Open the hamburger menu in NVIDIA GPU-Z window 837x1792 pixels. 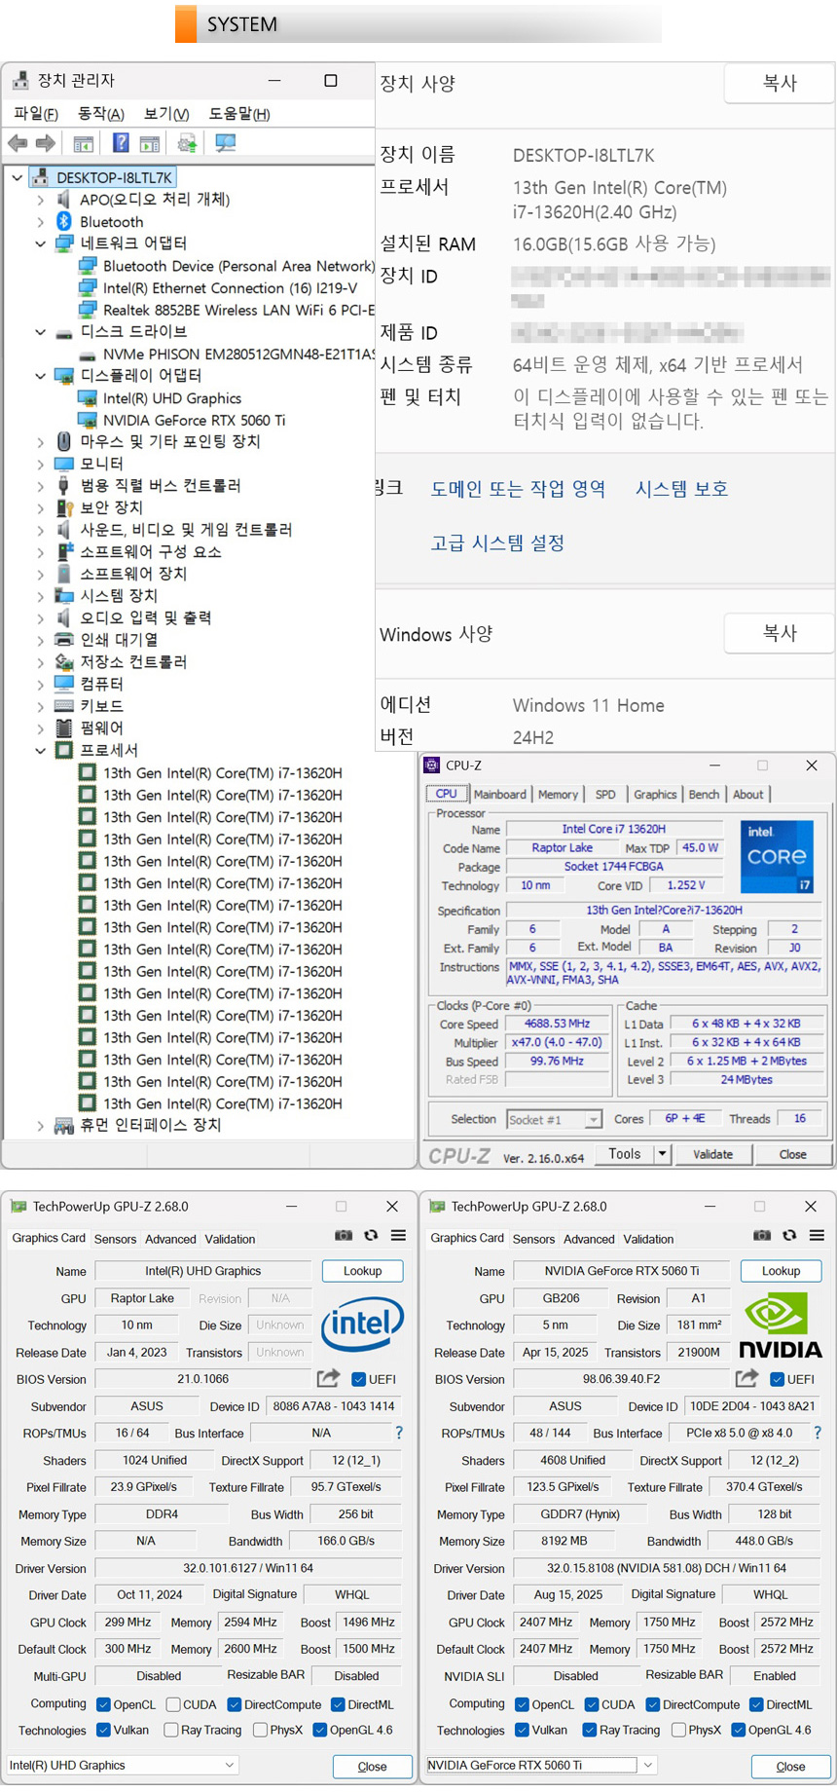pyautogui.click(x=817, y=1235)
